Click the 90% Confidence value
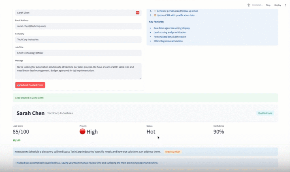 coord(219,132)
